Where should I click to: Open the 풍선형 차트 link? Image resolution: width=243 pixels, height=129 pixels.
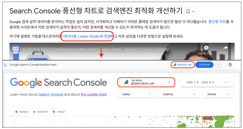click(217, 22)
